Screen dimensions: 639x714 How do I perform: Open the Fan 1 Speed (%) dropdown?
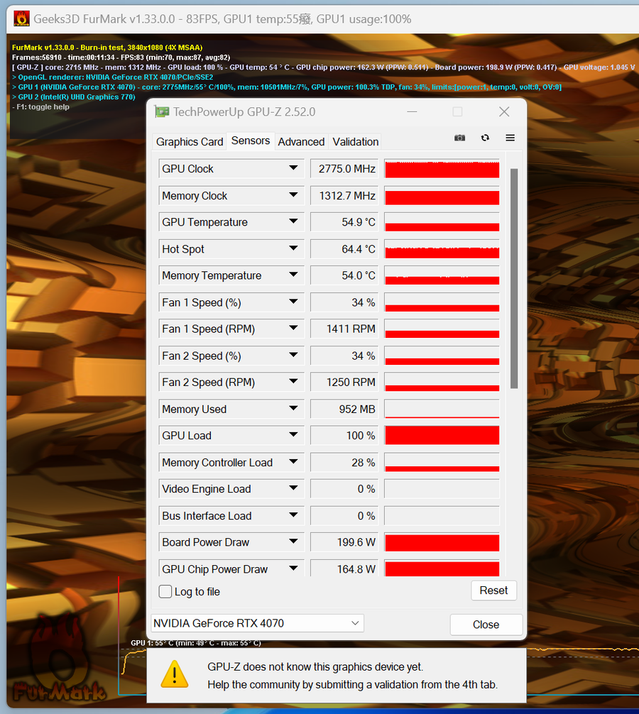coord(294,302)
